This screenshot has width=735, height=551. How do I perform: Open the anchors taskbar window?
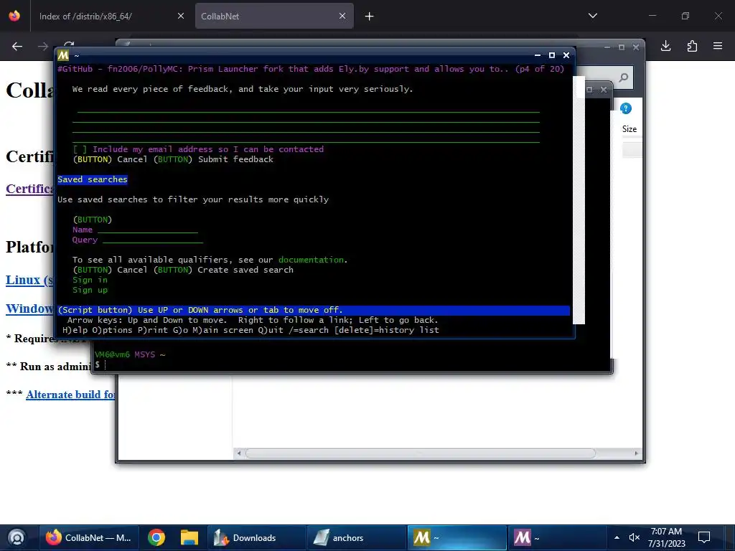pos(357,537)
